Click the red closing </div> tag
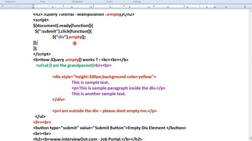Viewport: 252px width, 141px height. click(x=59, y=99)
